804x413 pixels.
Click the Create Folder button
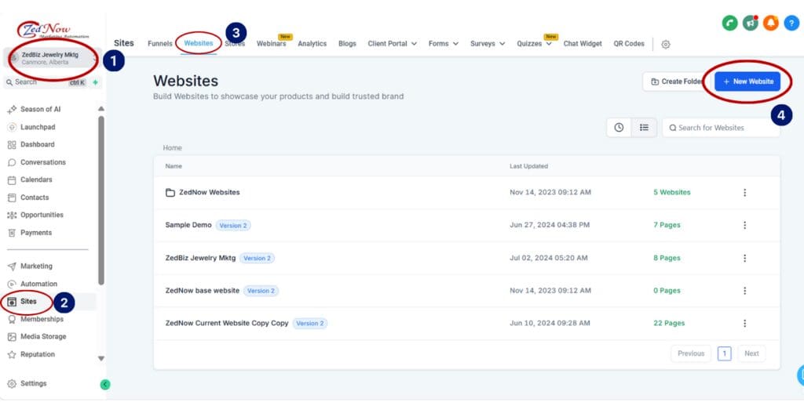point(676,82)
